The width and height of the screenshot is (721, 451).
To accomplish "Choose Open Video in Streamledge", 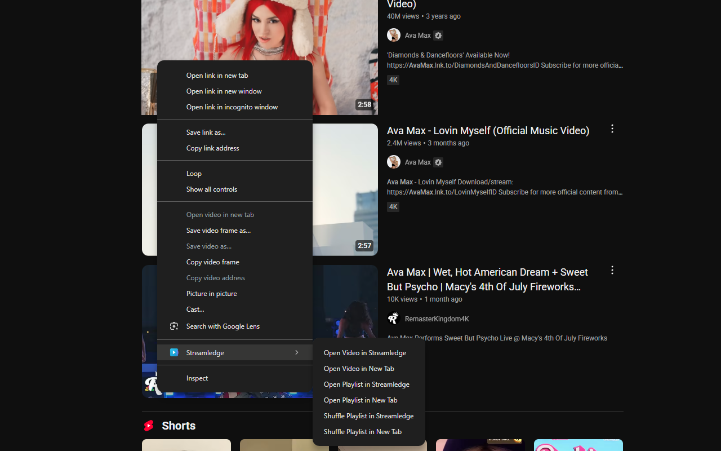I will 369,353.
